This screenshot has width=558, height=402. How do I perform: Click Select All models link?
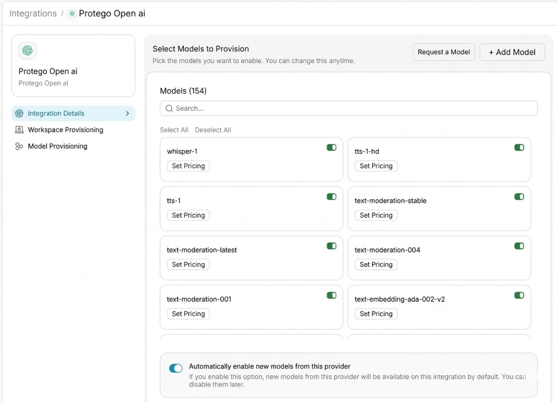pos(174,130)
